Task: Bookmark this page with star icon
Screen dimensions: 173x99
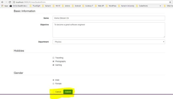Action: tap(170, 2)
